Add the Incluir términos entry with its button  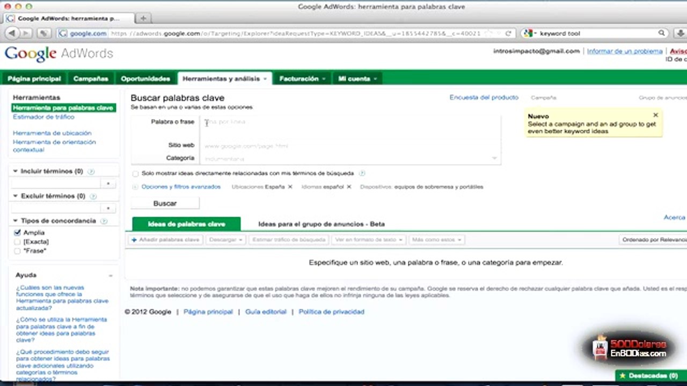(x=108, y=183)
